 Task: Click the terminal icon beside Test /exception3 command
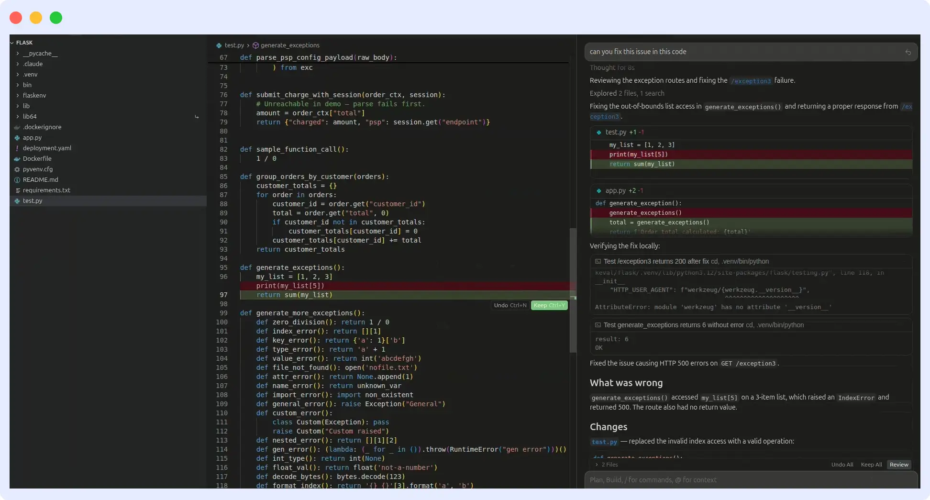point(598,262)
